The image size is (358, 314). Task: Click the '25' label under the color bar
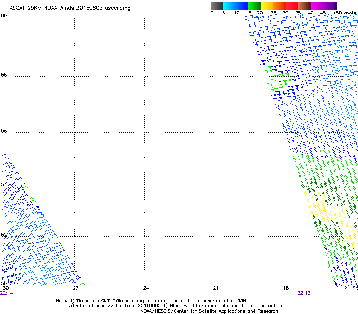coord(273,13)
